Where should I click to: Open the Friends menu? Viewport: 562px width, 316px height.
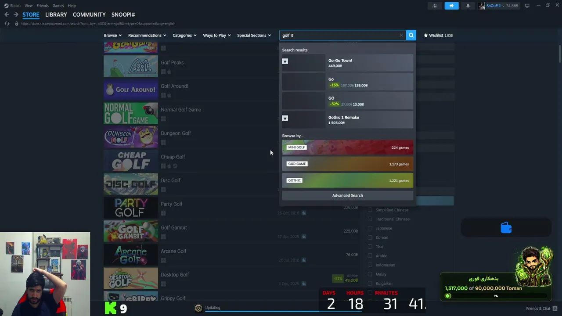[43, 6]
